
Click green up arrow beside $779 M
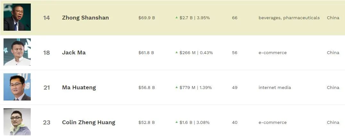pyautogui.click(x=176, y=87)
